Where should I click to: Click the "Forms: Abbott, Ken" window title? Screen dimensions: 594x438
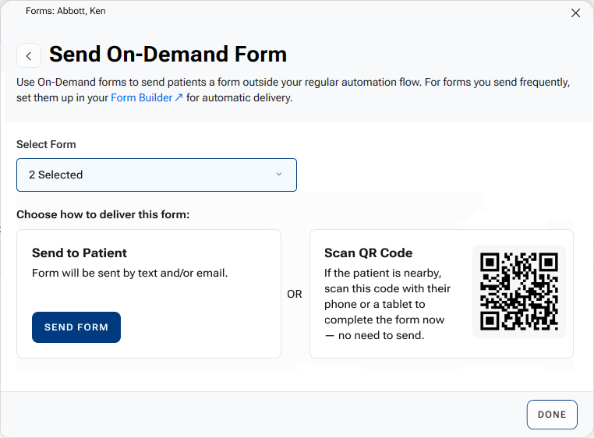65,12
